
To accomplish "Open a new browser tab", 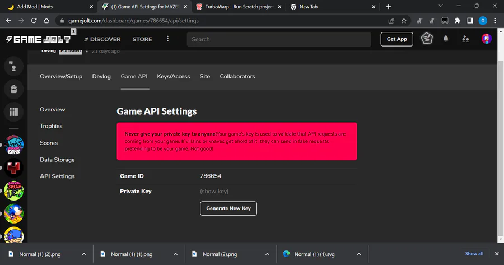I will coord(389,7).
